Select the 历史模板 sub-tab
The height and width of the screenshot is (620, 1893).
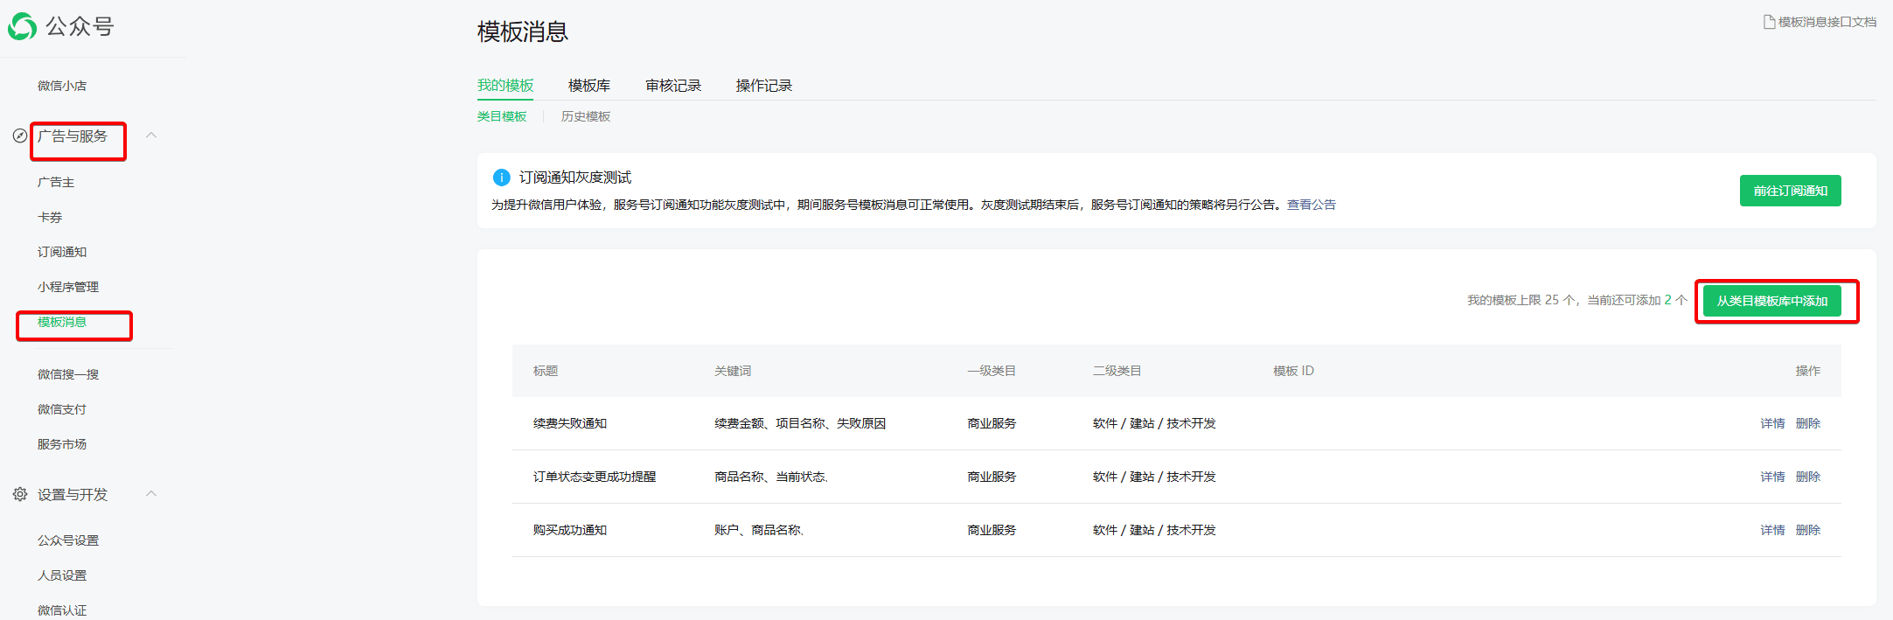tap(586, 116)
